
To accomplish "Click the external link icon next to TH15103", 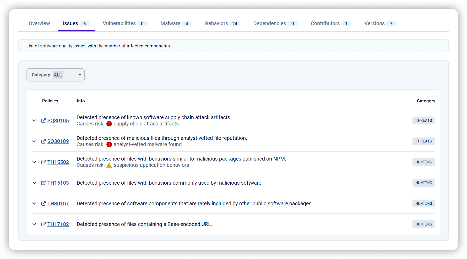I will tap(43, 183).
